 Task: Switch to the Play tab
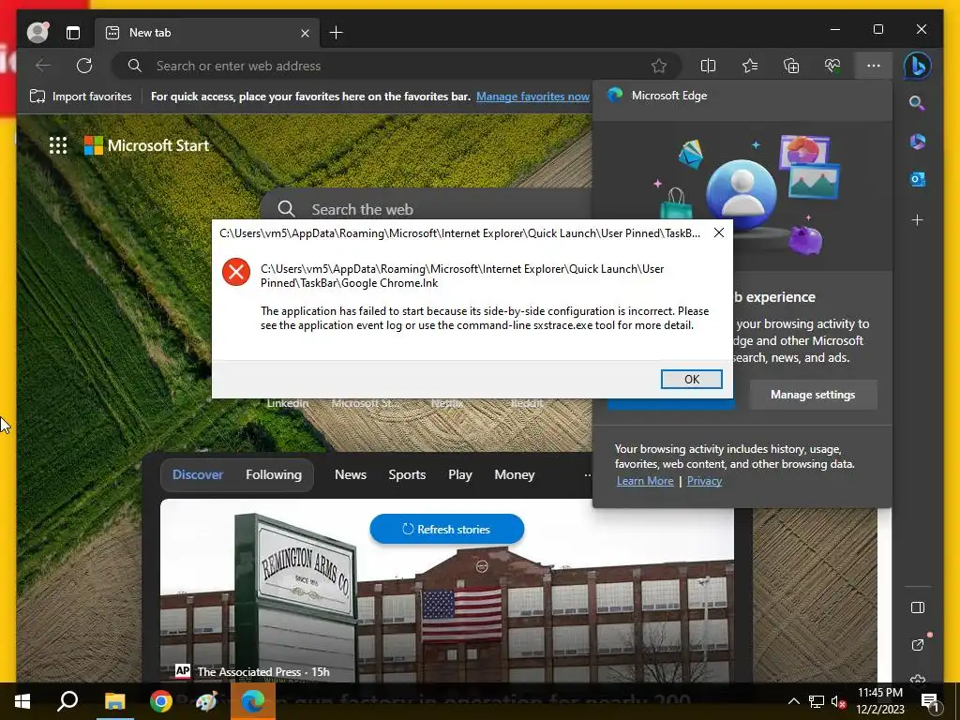[x=459, y=474]
